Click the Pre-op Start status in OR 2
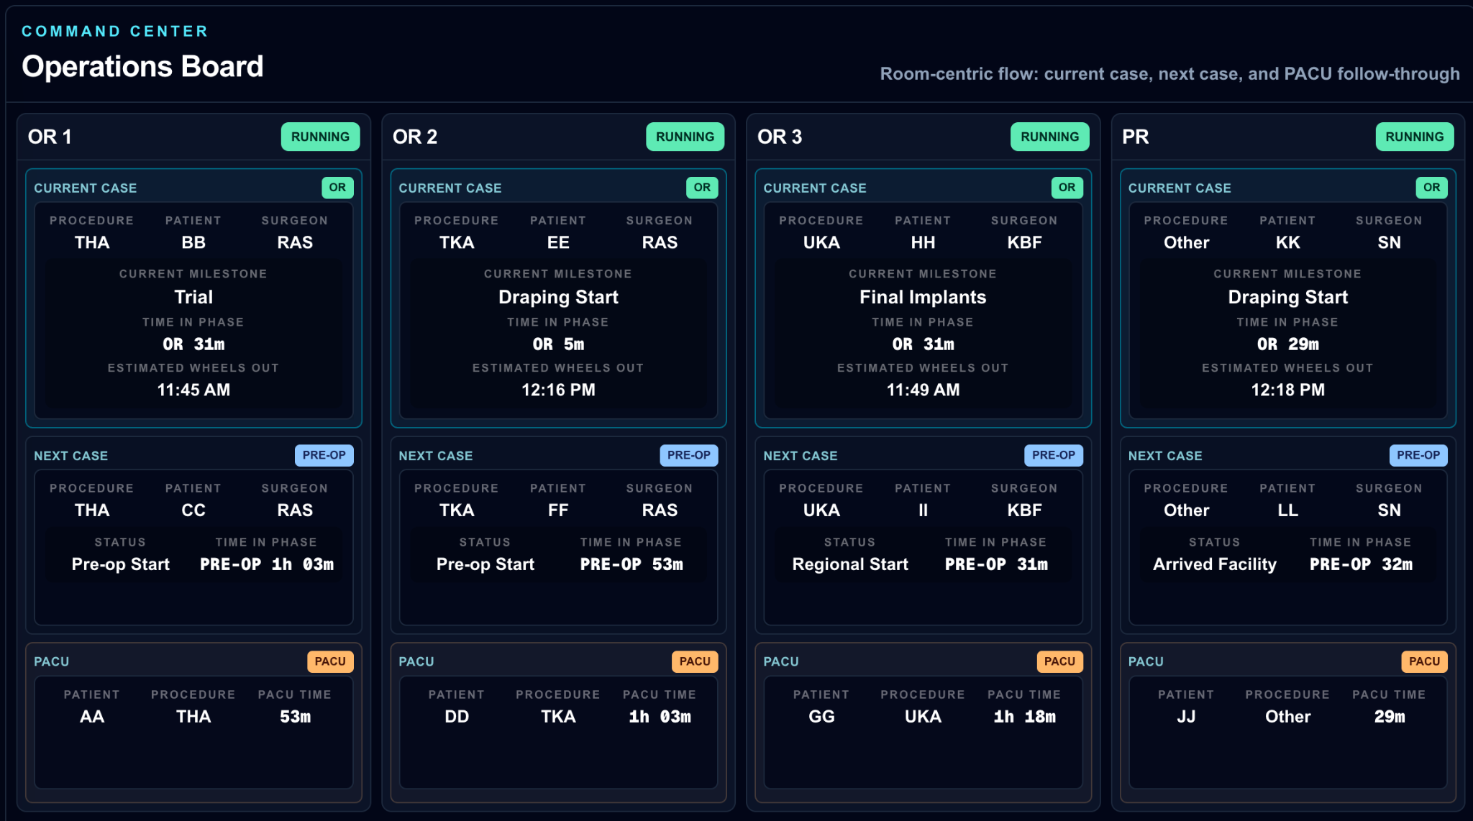Viewport: 1473px width, 821px height. (485, 564)
